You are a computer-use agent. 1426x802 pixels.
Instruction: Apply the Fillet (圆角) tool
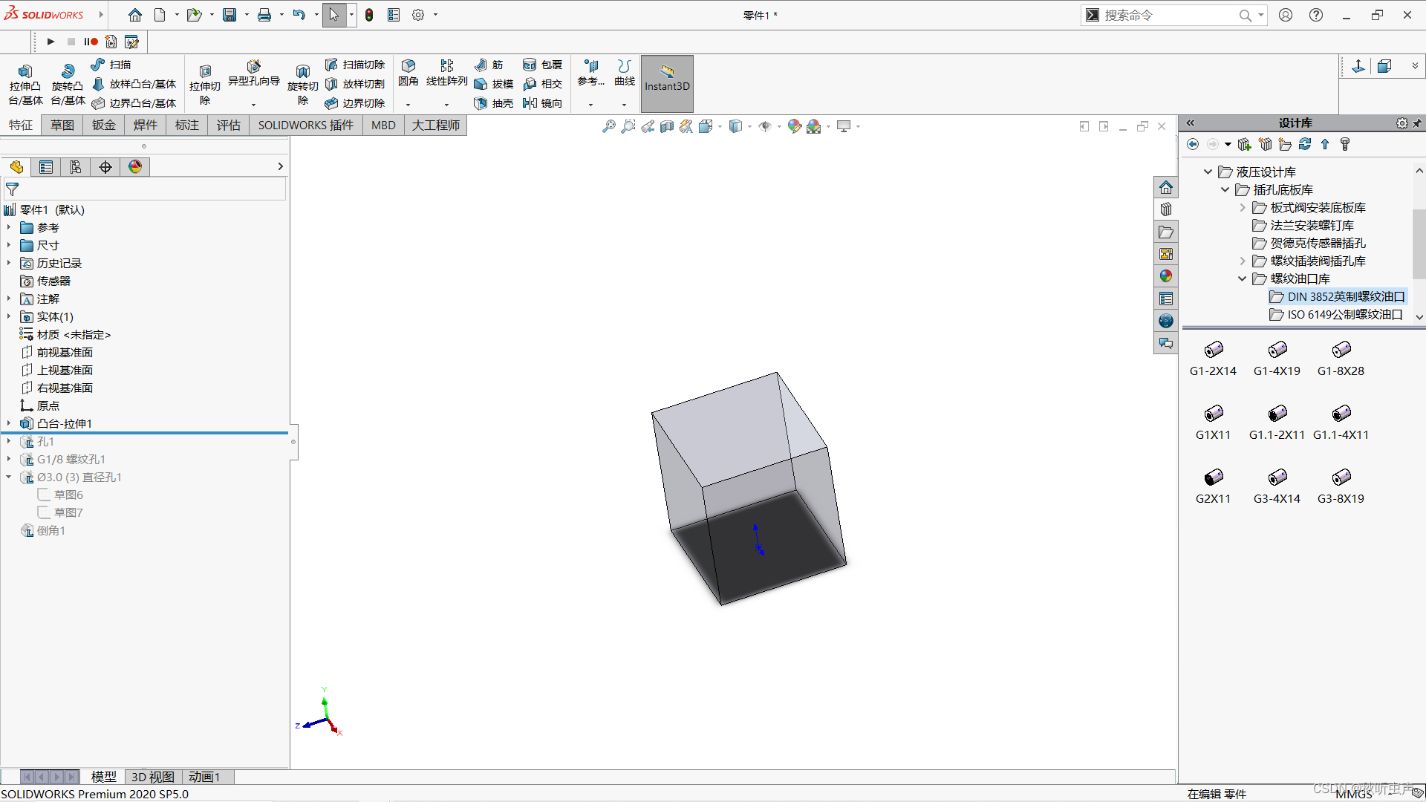pyautogui.click(x=408, y=73)
